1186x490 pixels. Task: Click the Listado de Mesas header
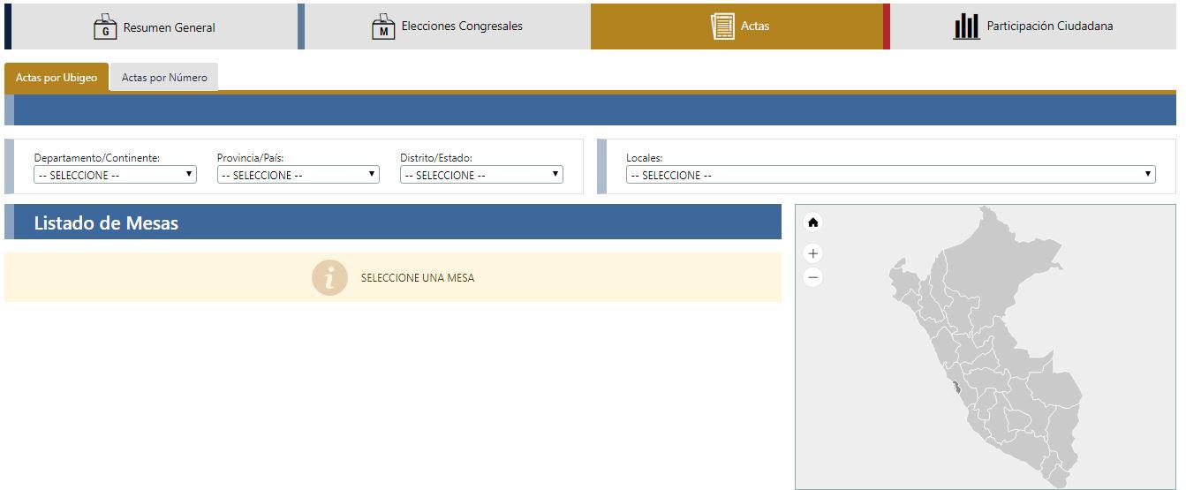pos(106,223)
